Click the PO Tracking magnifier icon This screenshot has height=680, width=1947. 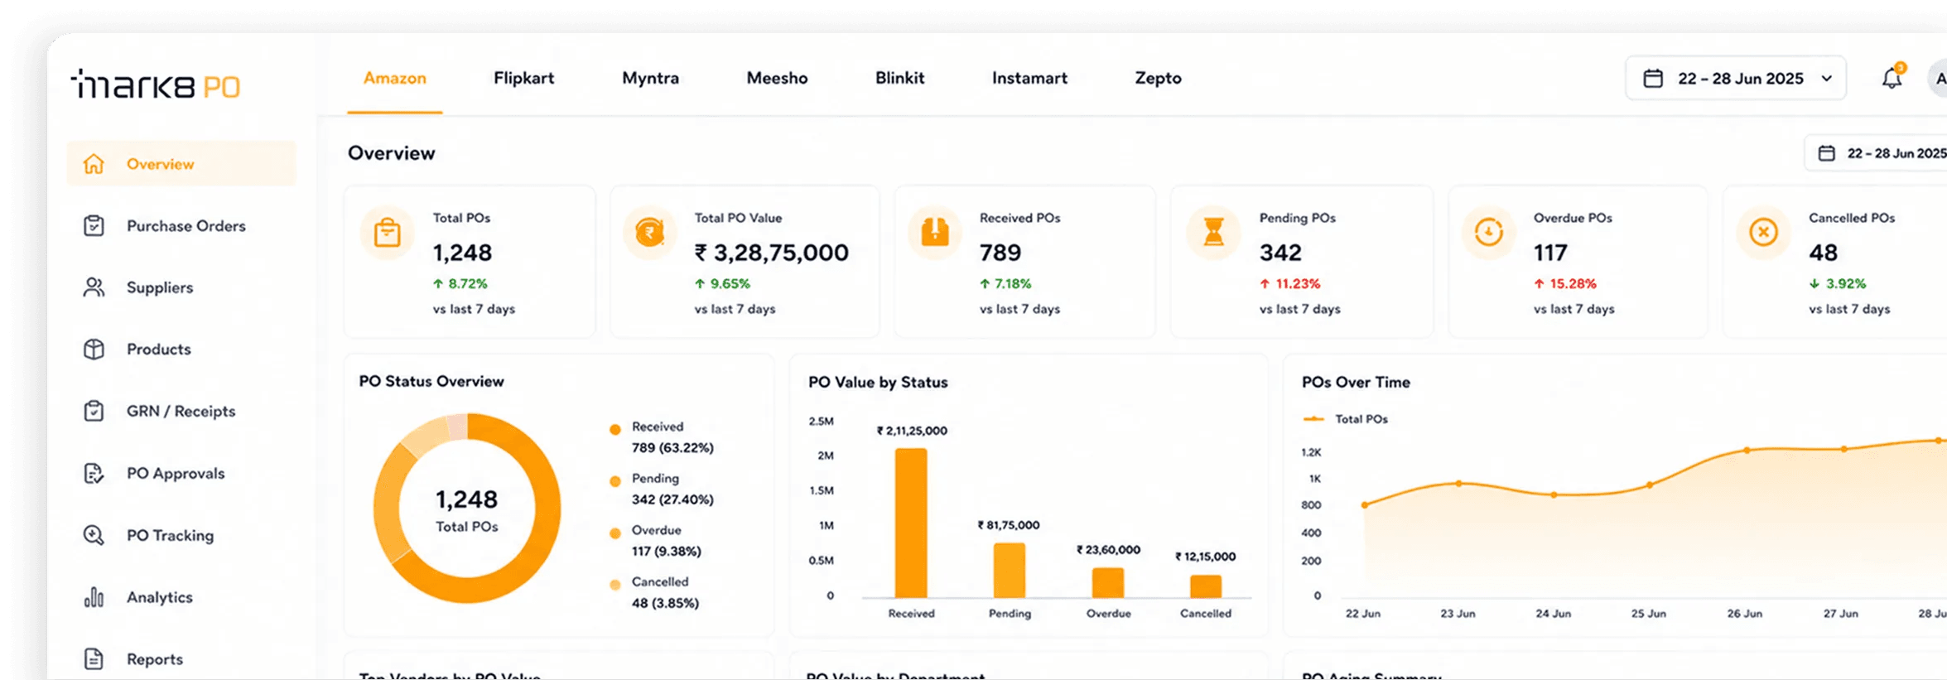94,535
